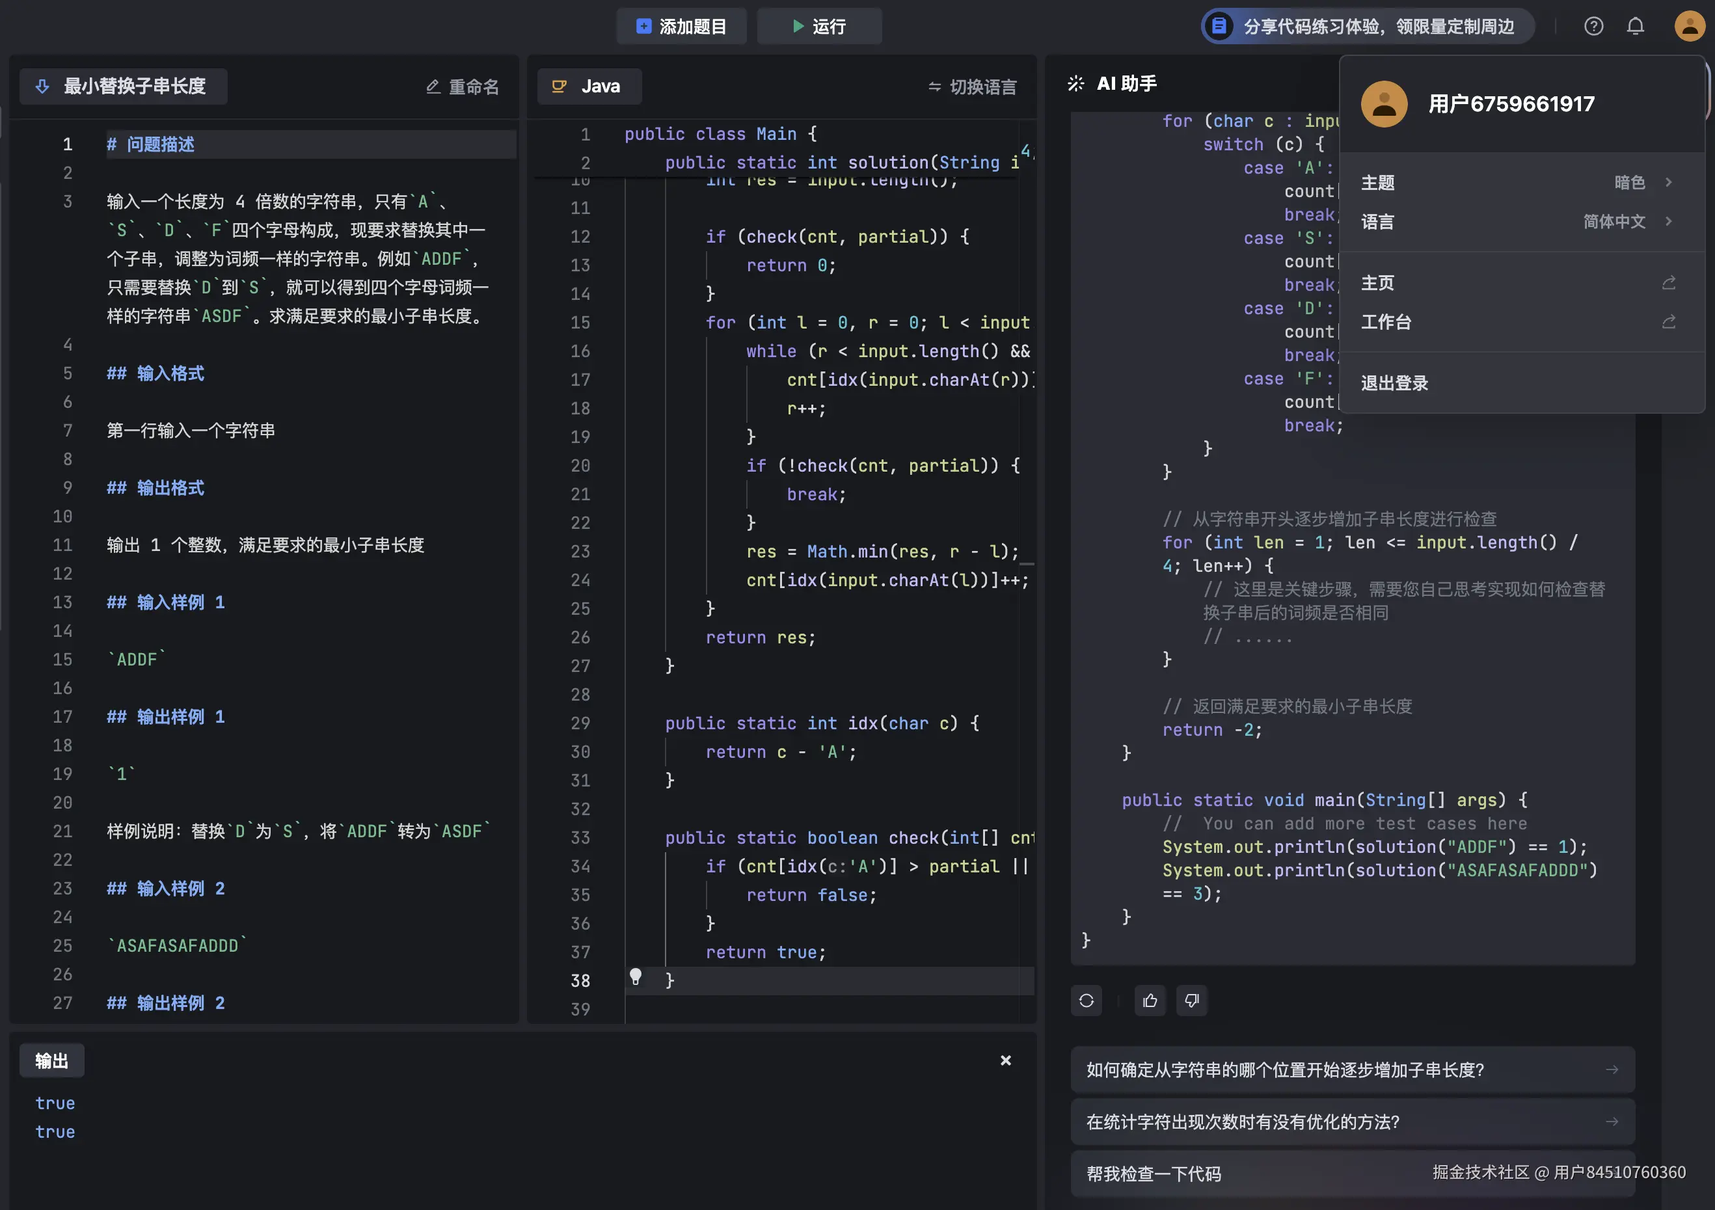The image size is (1715, 1210).
Task: Open the notifications bell
Action: [x=1635, y=27]
